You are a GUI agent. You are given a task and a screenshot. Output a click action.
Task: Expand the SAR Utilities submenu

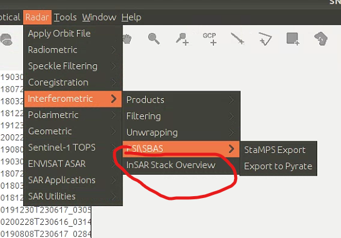click(x=73, y=196)
